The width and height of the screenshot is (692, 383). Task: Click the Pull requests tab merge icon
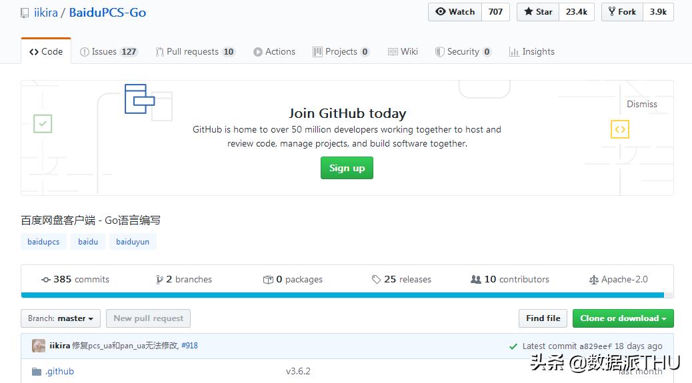click(x=159, y=52)
